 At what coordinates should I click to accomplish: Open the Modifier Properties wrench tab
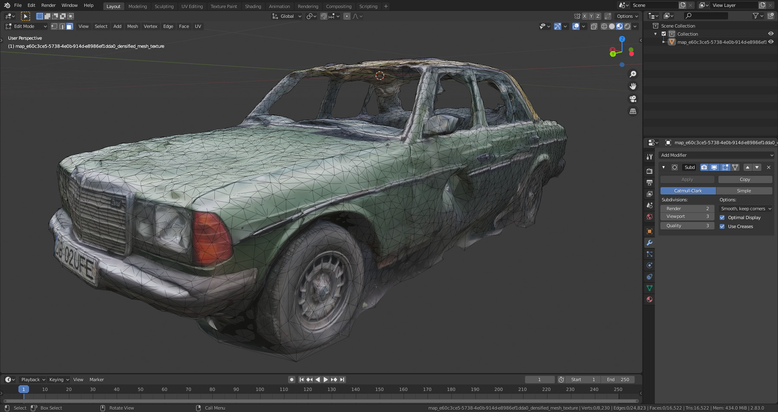pos(649,243)
